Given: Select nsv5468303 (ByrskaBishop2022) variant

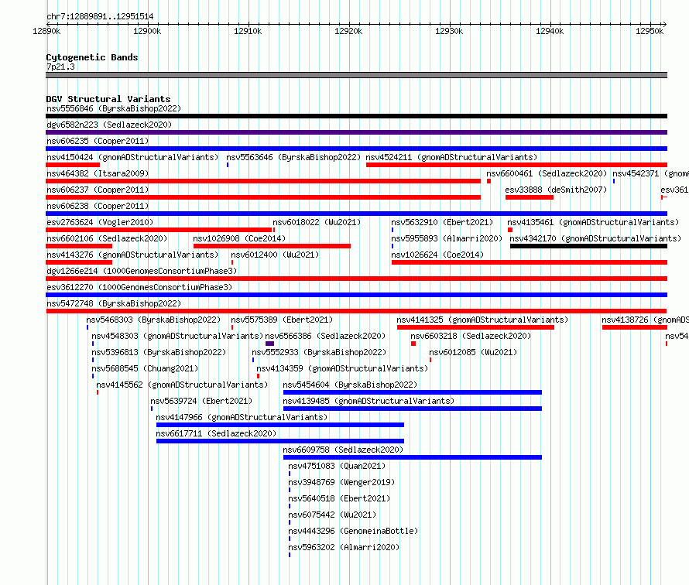Looking at the screenshot, I should pyautogui.click(x=153, y=320).
